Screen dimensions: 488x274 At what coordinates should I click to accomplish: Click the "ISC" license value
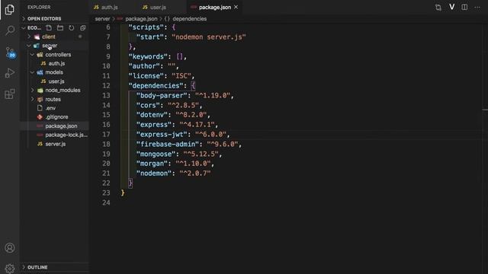click(x=181, y=76)
